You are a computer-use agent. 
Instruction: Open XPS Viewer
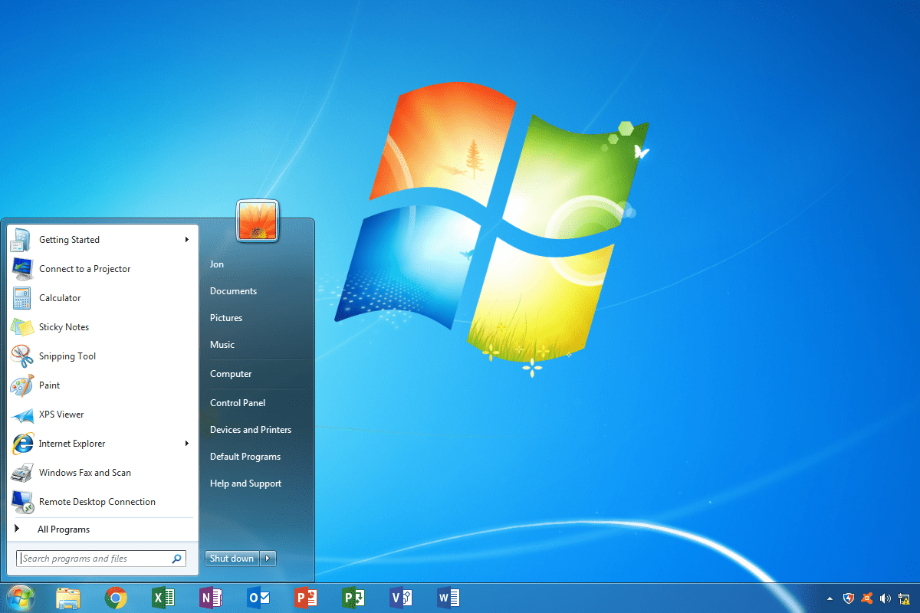[x=61, y=414]
